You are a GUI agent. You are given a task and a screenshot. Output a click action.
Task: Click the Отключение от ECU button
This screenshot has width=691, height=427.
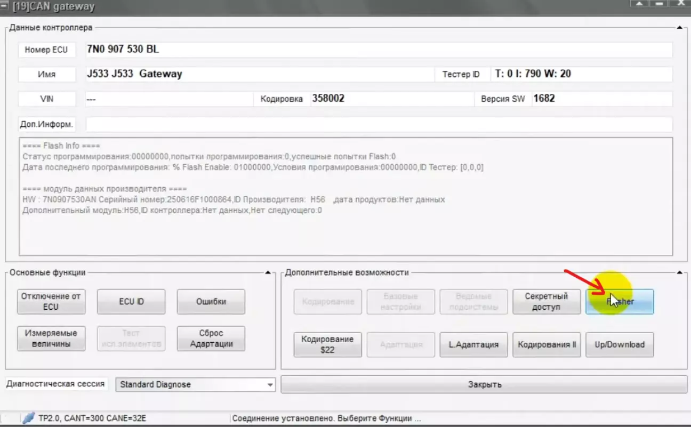(x=51, y=302)
